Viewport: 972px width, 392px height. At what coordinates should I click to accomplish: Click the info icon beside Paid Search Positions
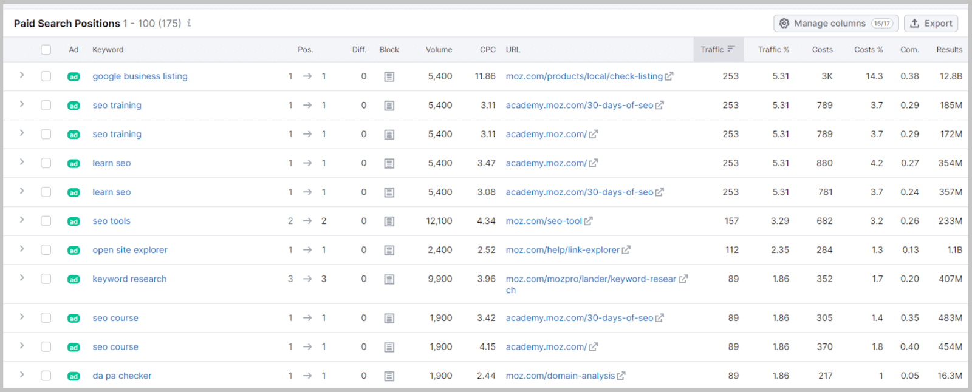pyautogui.click(x=189, y=23)
